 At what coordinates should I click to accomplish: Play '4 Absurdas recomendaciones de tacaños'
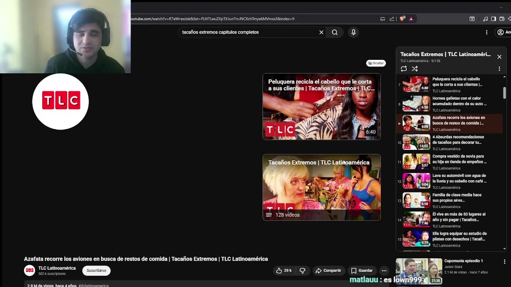(449, 142)
